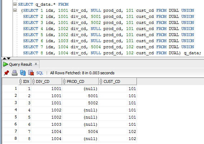The height and width of the screenshot is (144, 204).
Task: Select the Query Result tab
Action: pos(20,64)
